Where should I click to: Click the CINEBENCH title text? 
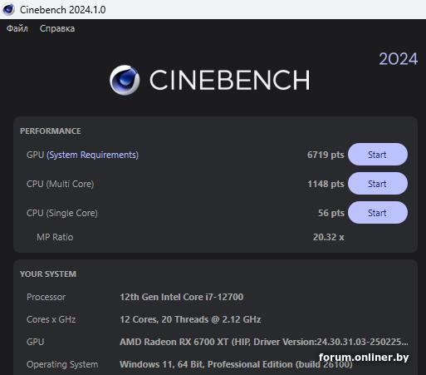(x=230, y=80)
